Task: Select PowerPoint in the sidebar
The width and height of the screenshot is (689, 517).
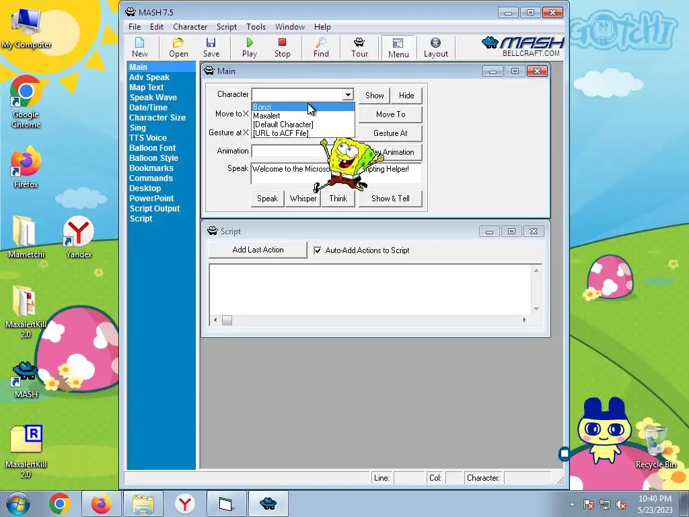Action: coord(151,199)
